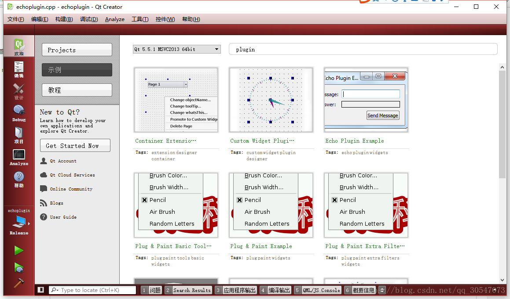
Task: Click the Custom Widget Plugin title link
Action: [x=262, y=140]
